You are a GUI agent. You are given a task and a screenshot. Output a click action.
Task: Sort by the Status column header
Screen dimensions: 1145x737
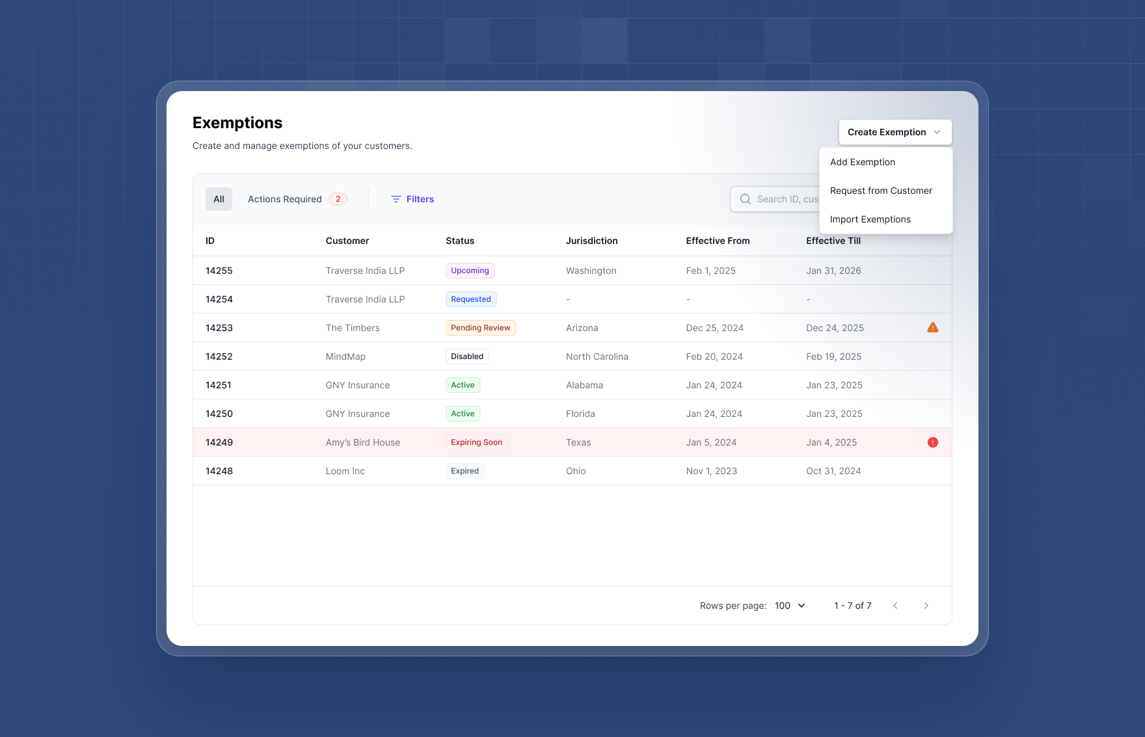460,241
